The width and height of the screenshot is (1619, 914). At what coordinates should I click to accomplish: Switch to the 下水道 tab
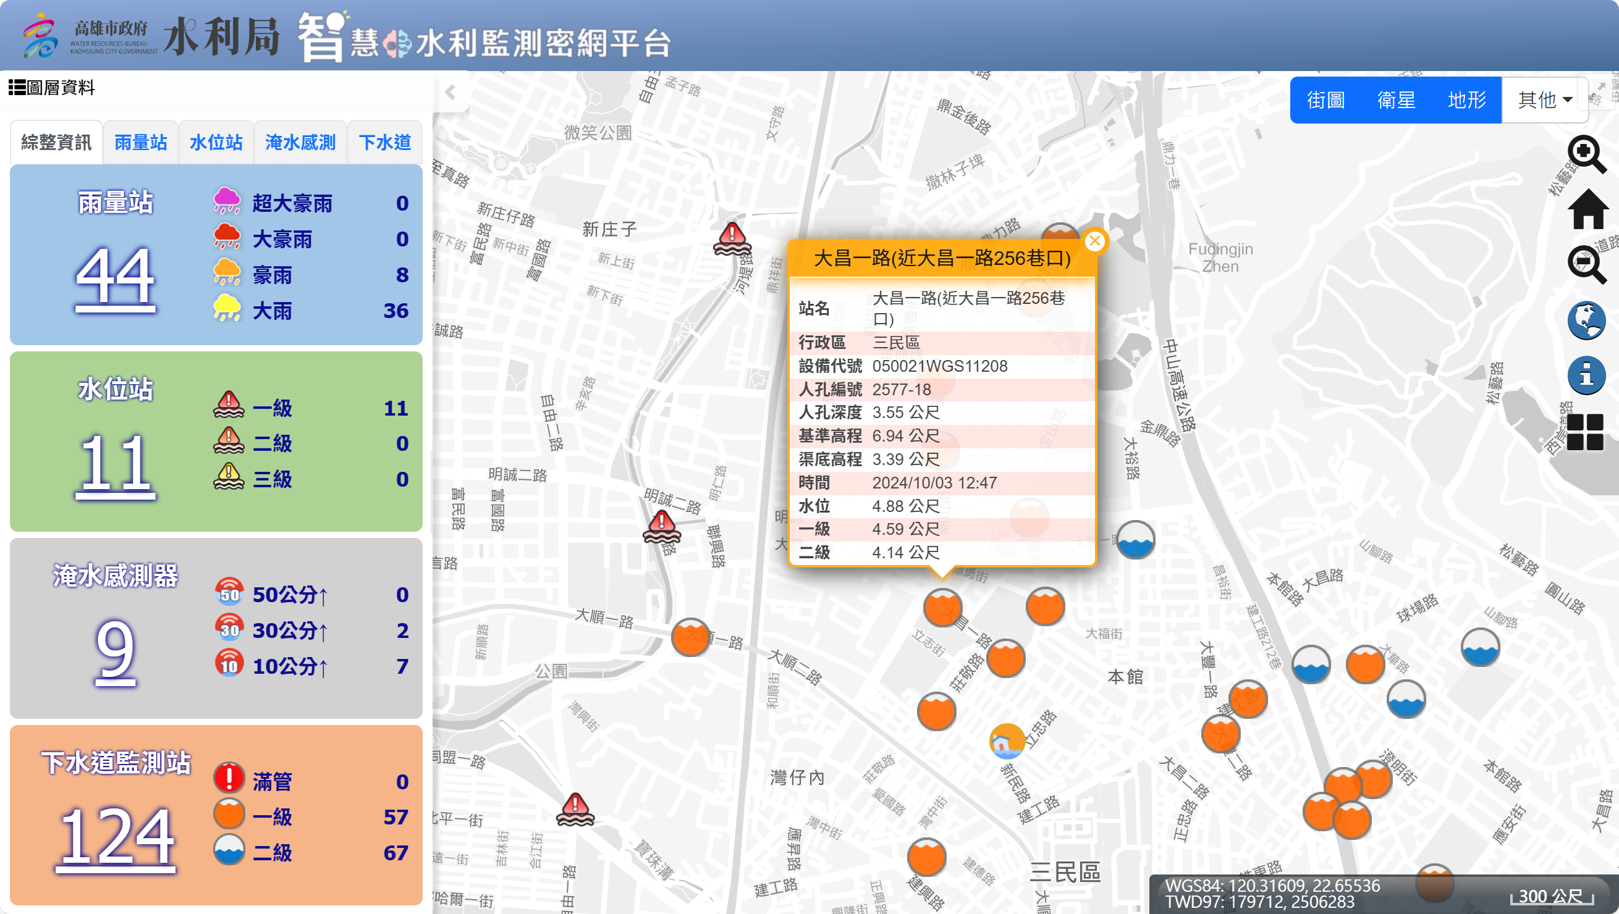click(x=384, y=143)
